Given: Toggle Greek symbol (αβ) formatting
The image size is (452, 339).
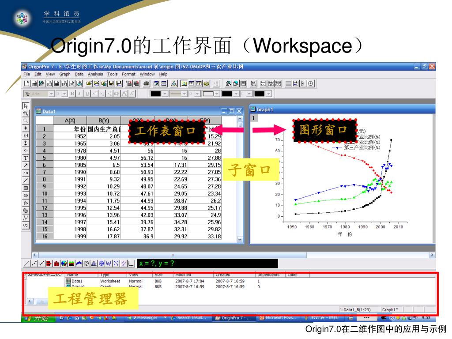Looking at the screenshot, I should tap(117, 94).
